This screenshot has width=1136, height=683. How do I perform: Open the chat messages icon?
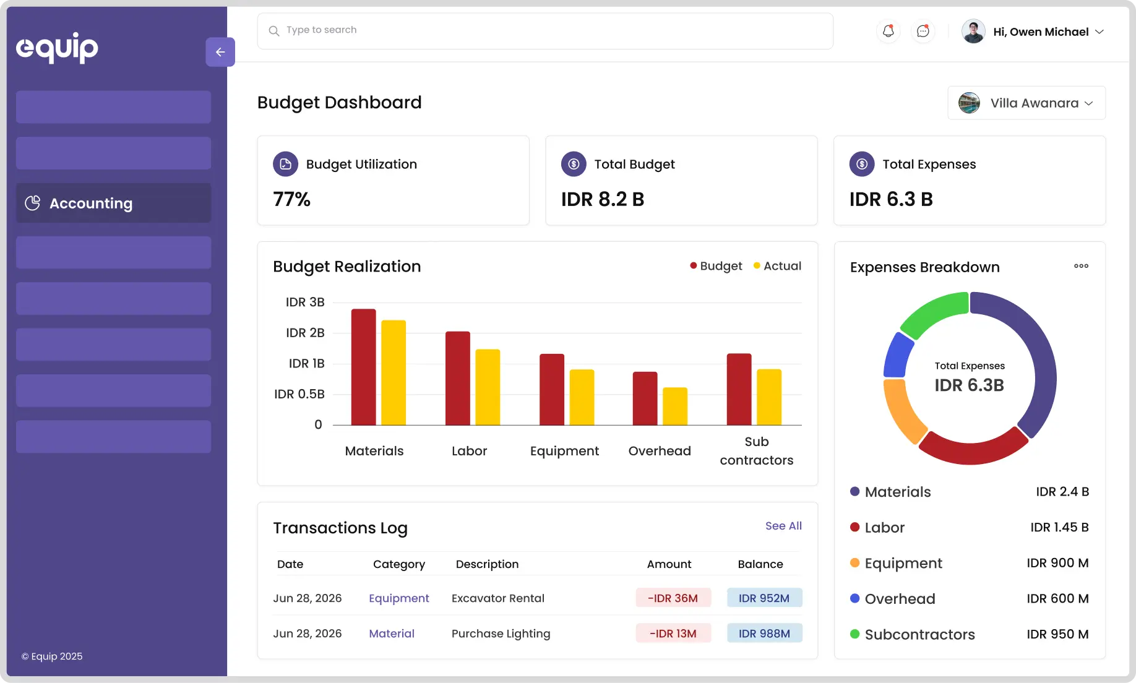point(923,31)
